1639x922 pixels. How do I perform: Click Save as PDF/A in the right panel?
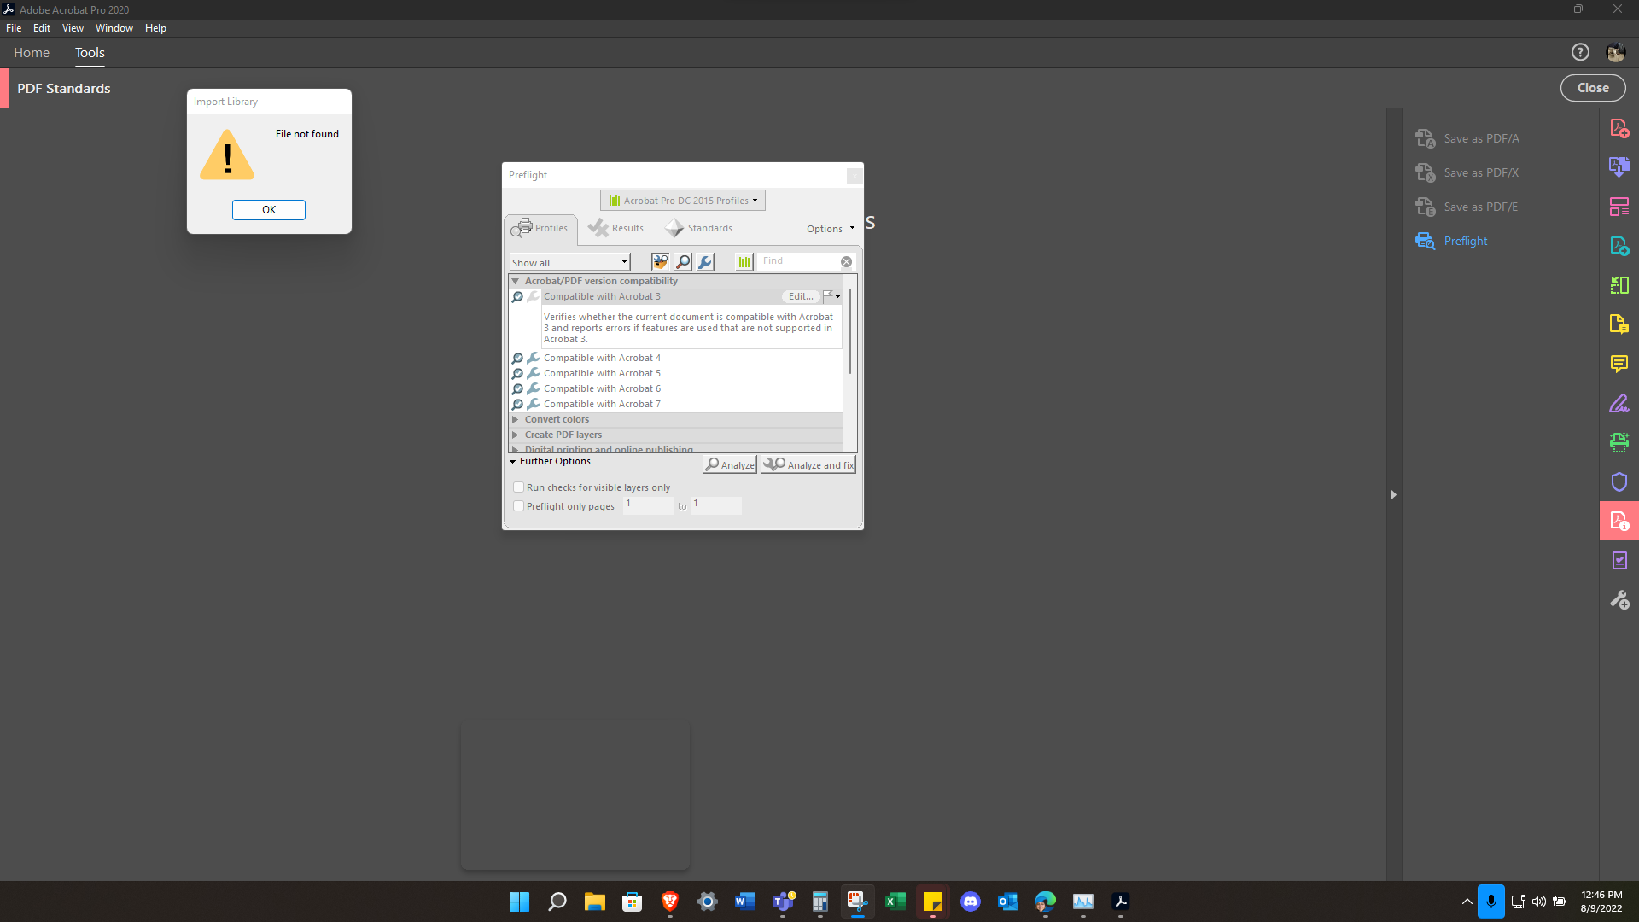pos(1480,137)
